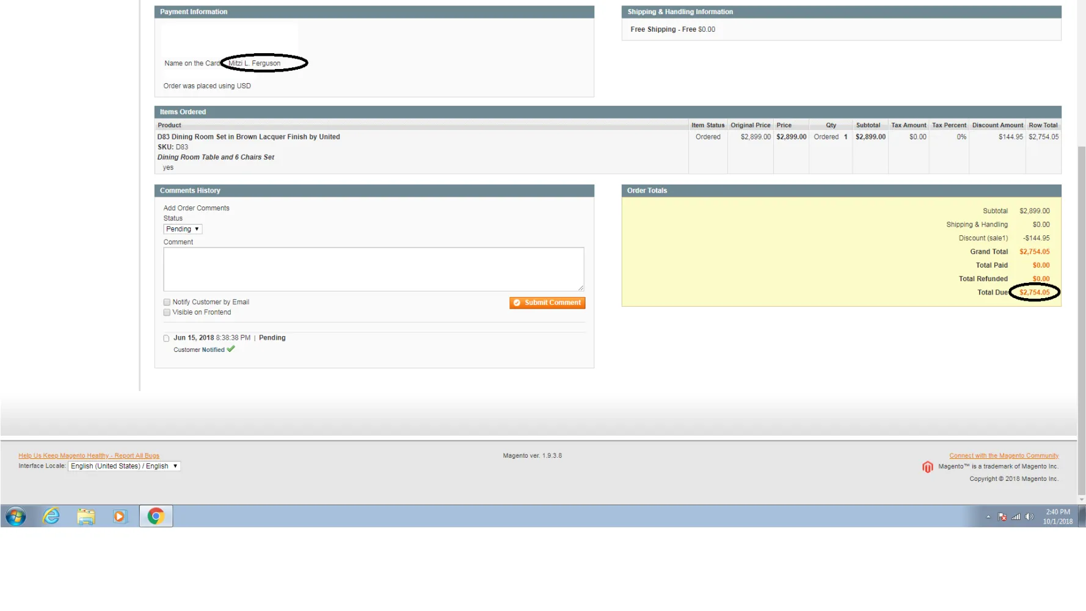Viewport: 1086px width, 611px height.
Task: Select the D83 Dining Room Set product name
Action: pos(249,137)
